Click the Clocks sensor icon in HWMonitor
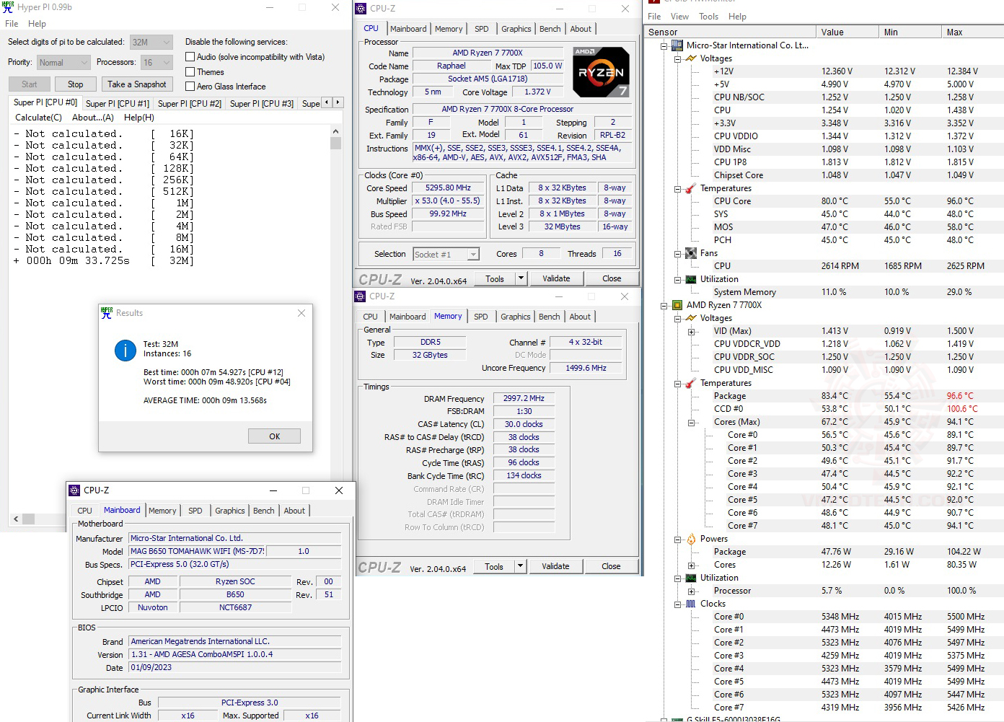The image size is (1004, 722). 690,604
